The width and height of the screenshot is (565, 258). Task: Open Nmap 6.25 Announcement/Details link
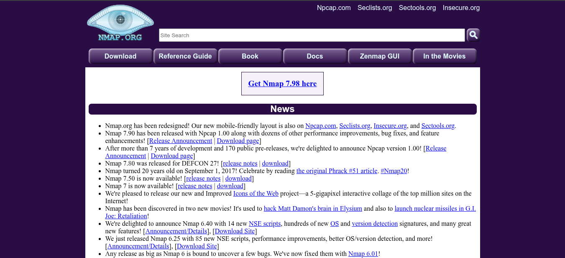pyautogui.click(x=138, y=246)
